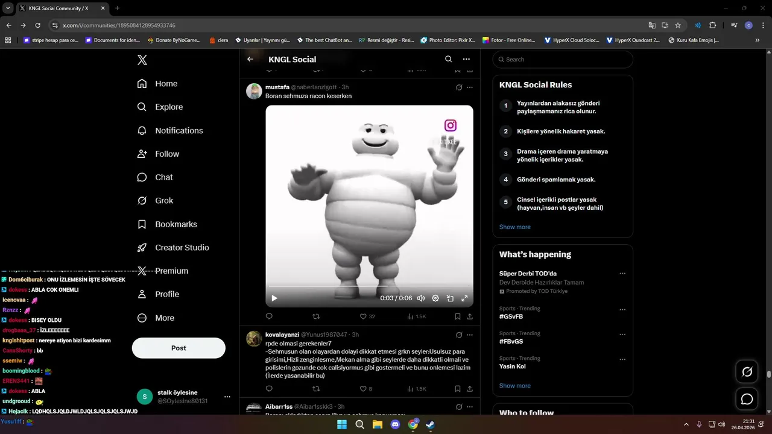
Task: Toggle picture-in-picture for video
Action: [450, 298]
